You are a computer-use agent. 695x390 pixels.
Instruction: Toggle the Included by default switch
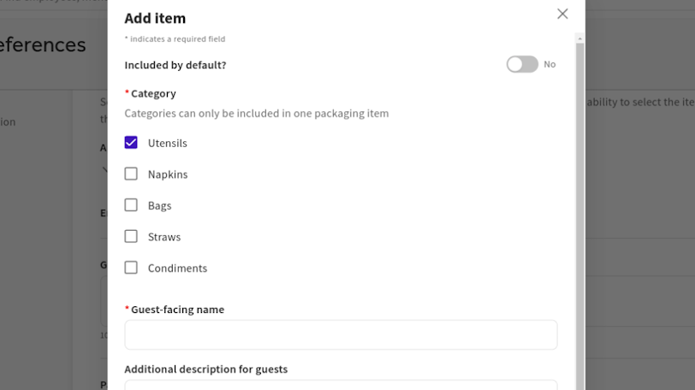[x=522, y=64]
